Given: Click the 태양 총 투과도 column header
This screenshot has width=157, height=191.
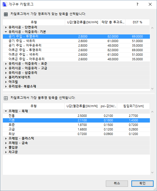Looking at the screenshot, I should click(113, 22).
